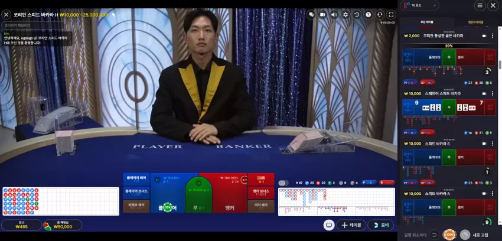Click B? predictor in golden baccarat side table

pos(428,83)
